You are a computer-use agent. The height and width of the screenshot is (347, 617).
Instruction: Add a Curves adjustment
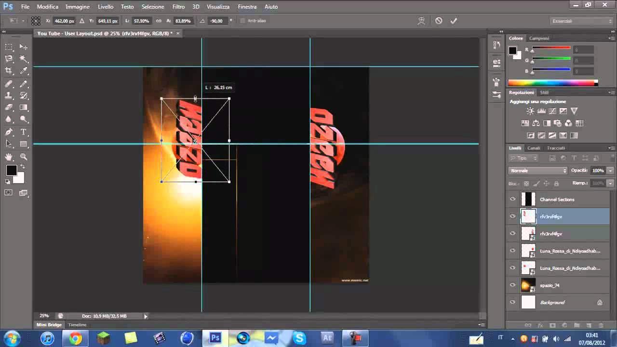pos(552,111)
